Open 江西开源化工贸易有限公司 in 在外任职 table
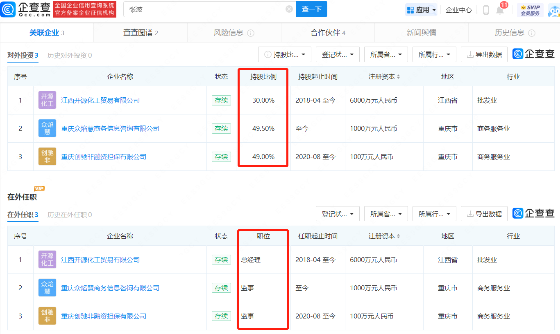 point(100,260)
